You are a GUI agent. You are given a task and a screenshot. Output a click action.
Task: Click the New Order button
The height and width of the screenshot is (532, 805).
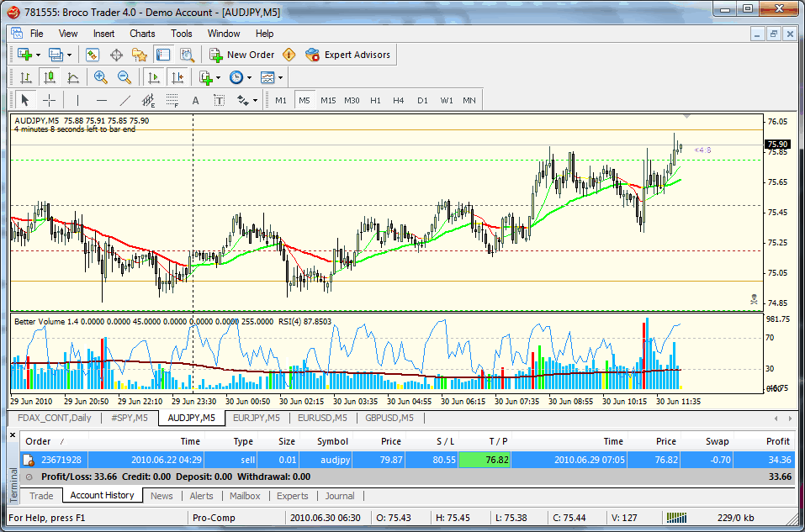[242, 55]
